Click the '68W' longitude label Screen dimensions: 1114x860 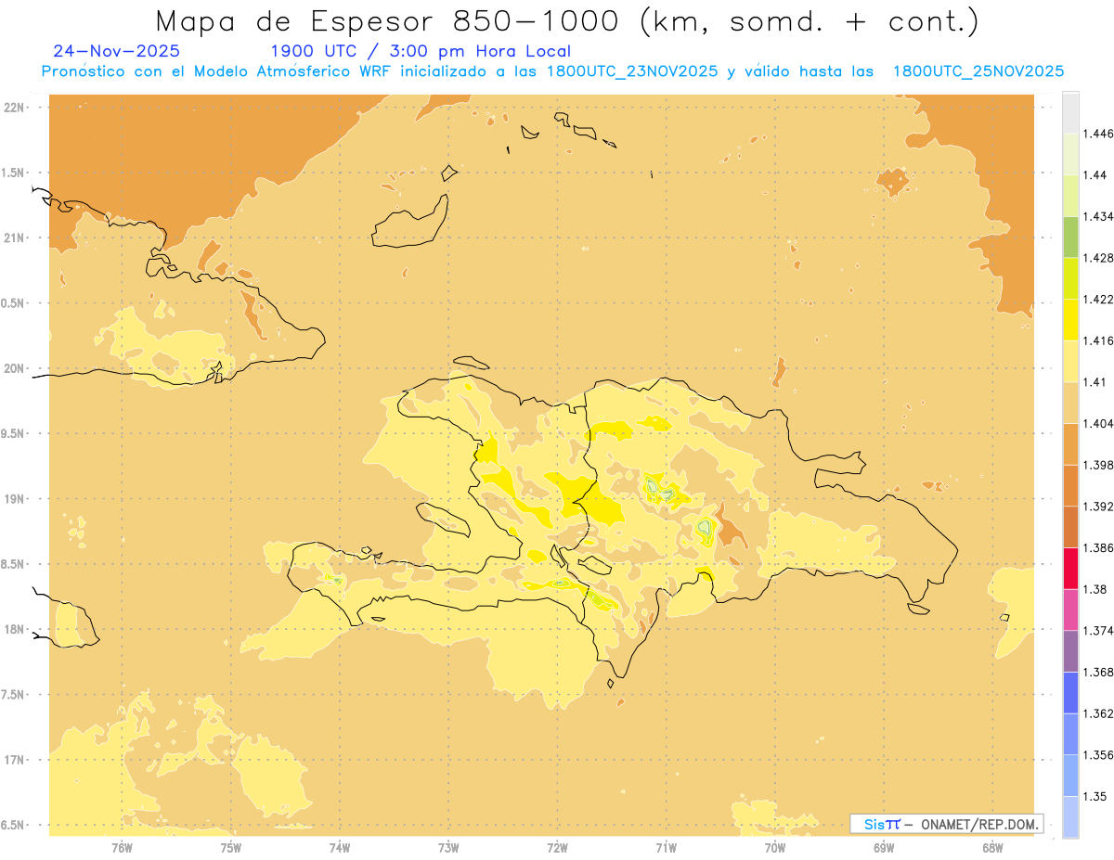[992, 847]
